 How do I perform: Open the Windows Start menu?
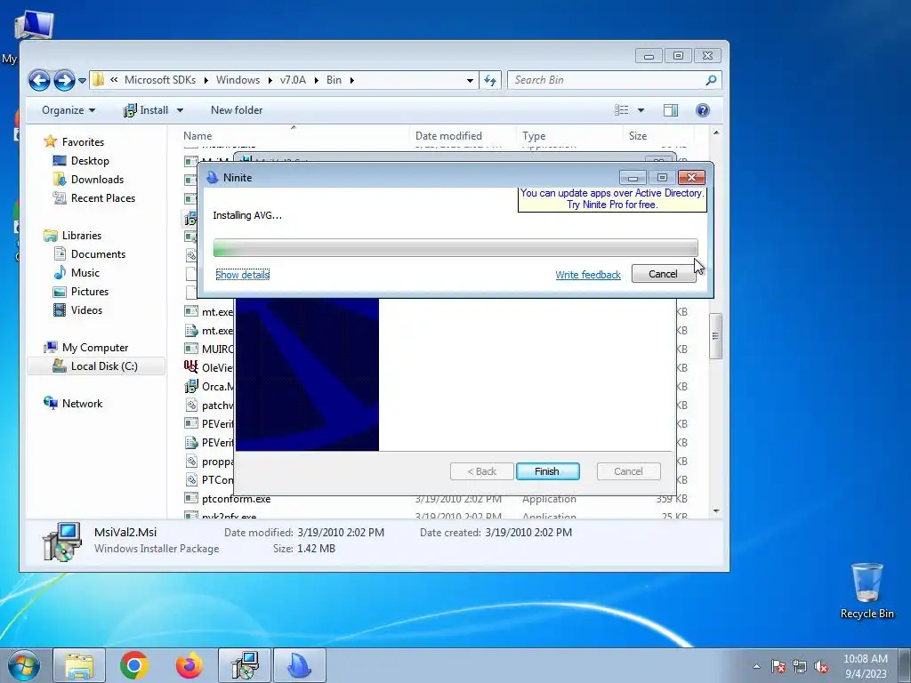tap(24, 665)
